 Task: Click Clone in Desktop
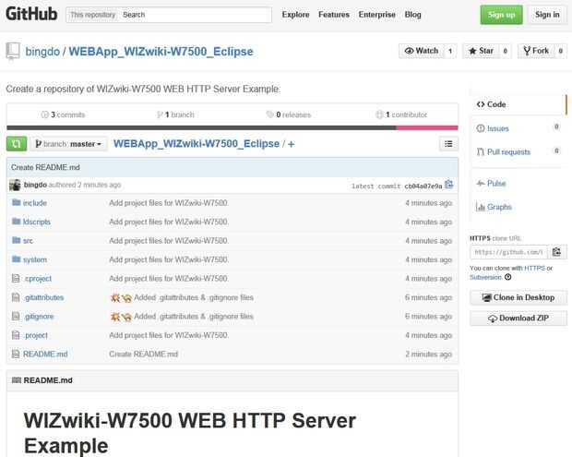coord(518,297)
